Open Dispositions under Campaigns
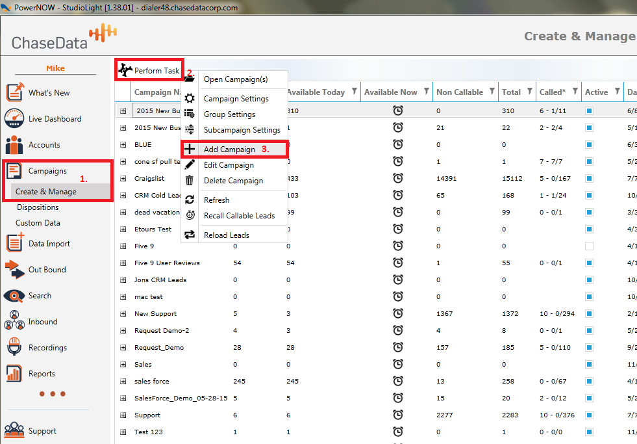 [38, 207]
